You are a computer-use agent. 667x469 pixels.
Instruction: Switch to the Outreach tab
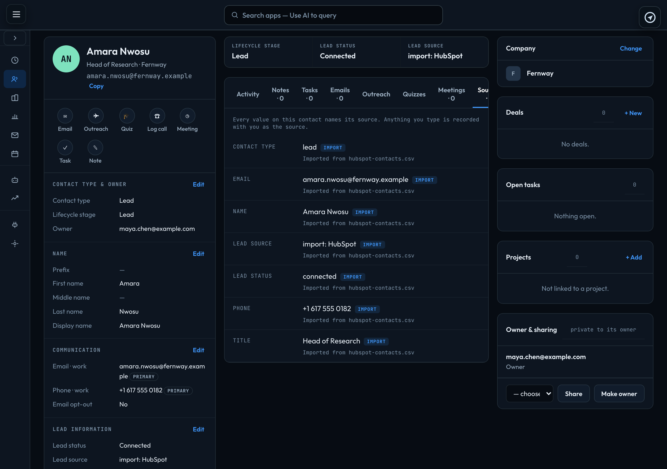point(376,94)
